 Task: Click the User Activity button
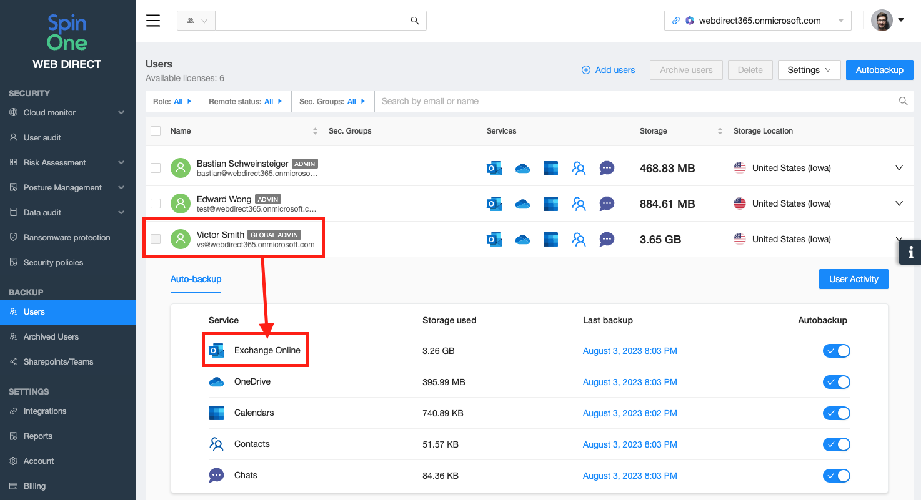click(x=853, y=279)
